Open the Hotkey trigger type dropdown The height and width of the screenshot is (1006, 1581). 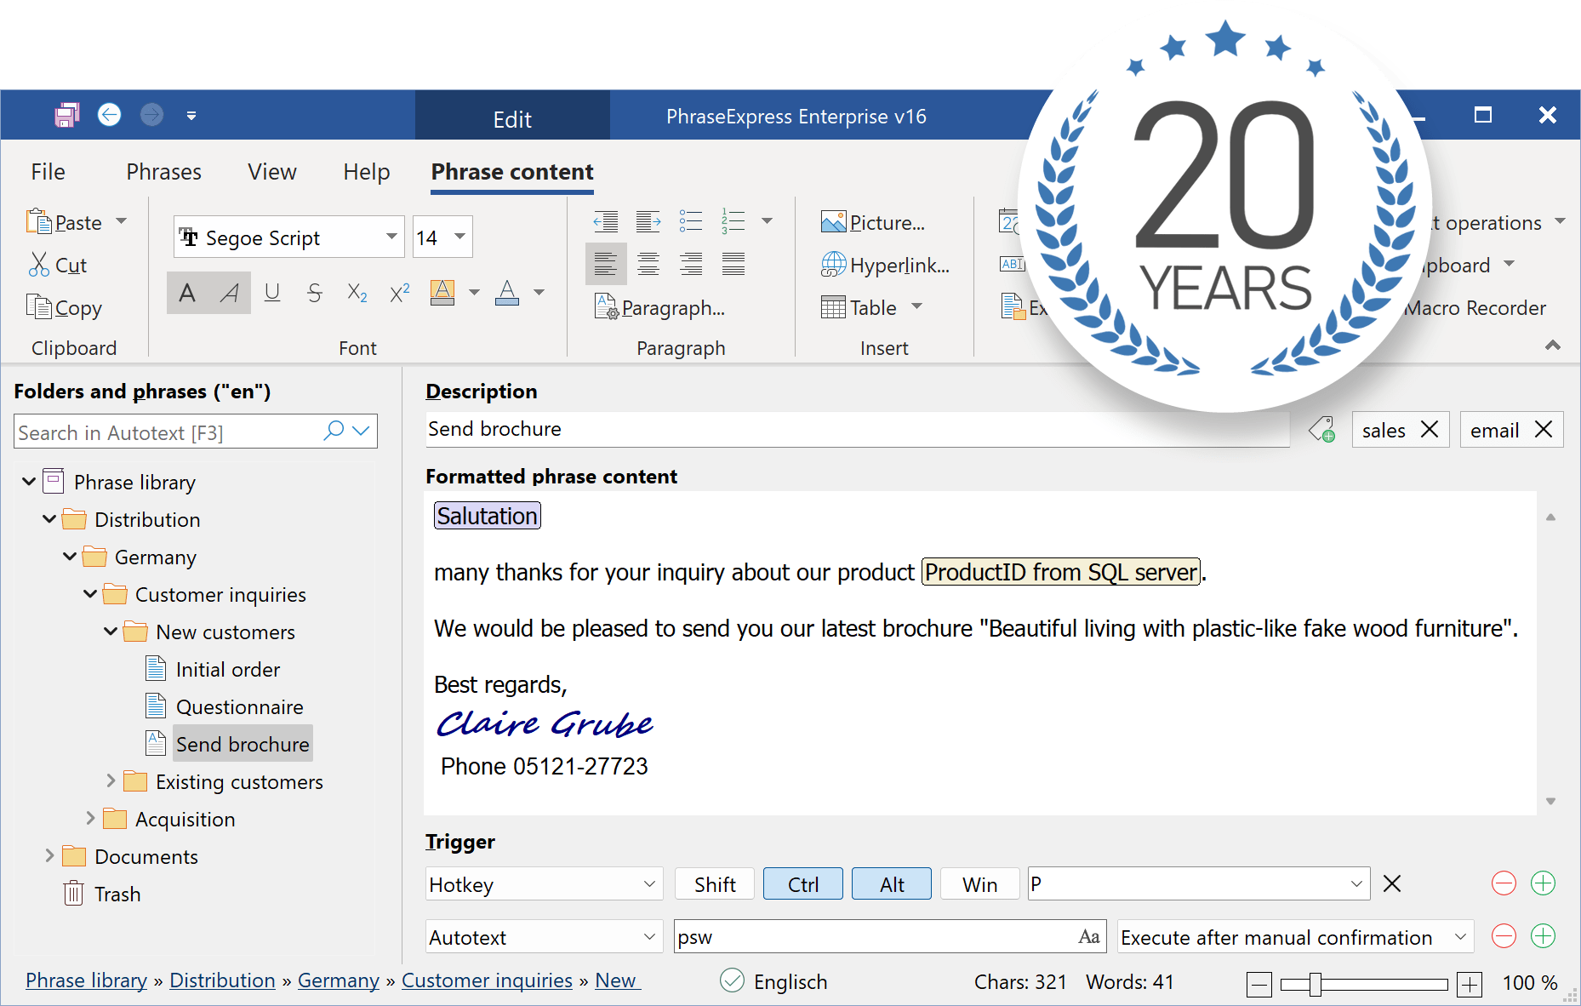tap(648, 884)
